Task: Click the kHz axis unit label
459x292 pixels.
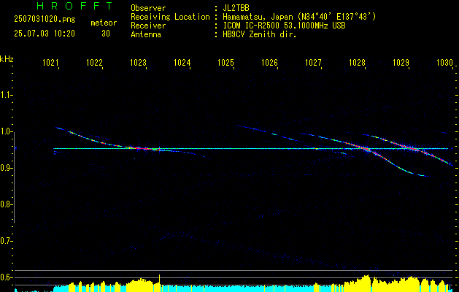Action: [x=7, y=60]
